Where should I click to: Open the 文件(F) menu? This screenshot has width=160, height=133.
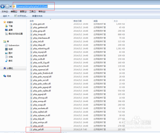pos(5,12)
